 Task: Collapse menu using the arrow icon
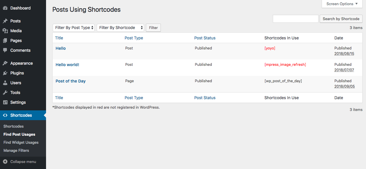5,162
